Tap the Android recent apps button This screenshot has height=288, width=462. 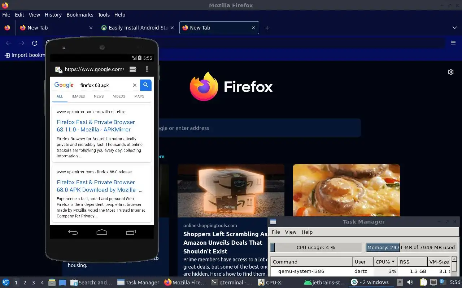tap(131, 232)
